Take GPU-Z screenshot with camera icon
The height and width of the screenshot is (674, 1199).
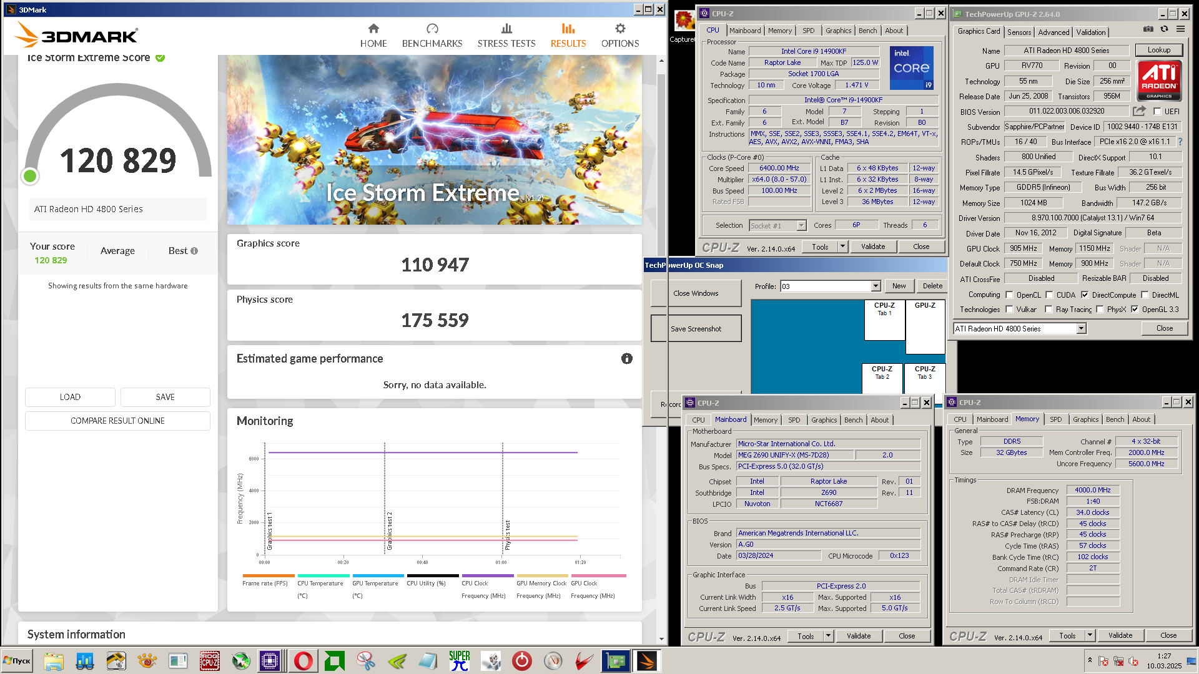[1148, 29]
